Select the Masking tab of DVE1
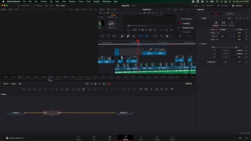Viewport: 251px width, 141px height. click(223, 24)
